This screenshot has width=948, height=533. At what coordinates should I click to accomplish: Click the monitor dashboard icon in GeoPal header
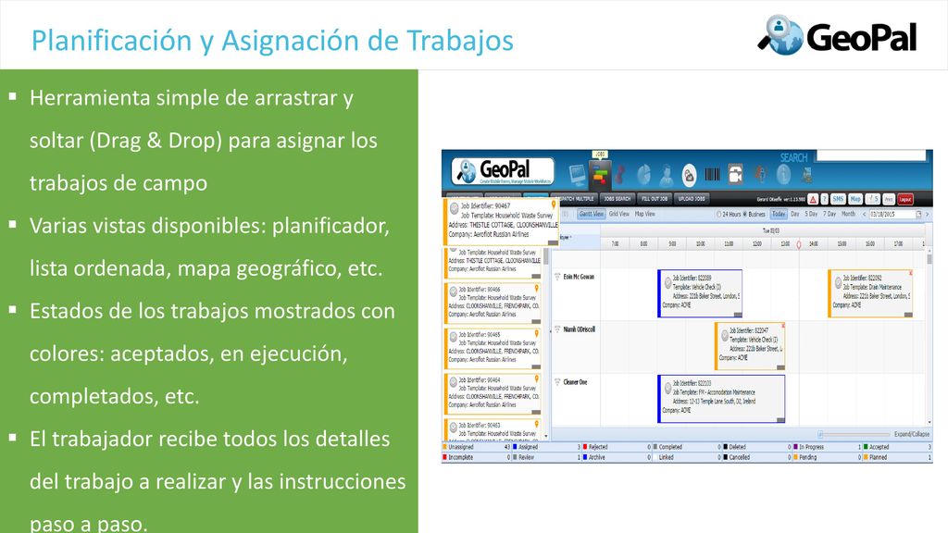pos(578,175)
